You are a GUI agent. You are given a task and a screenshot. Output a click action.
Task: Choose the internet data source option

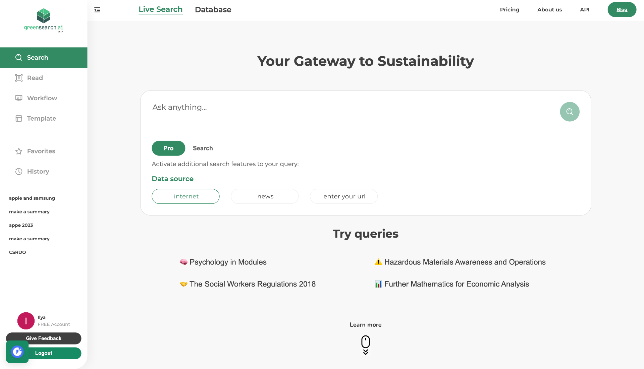coord(185,196)
